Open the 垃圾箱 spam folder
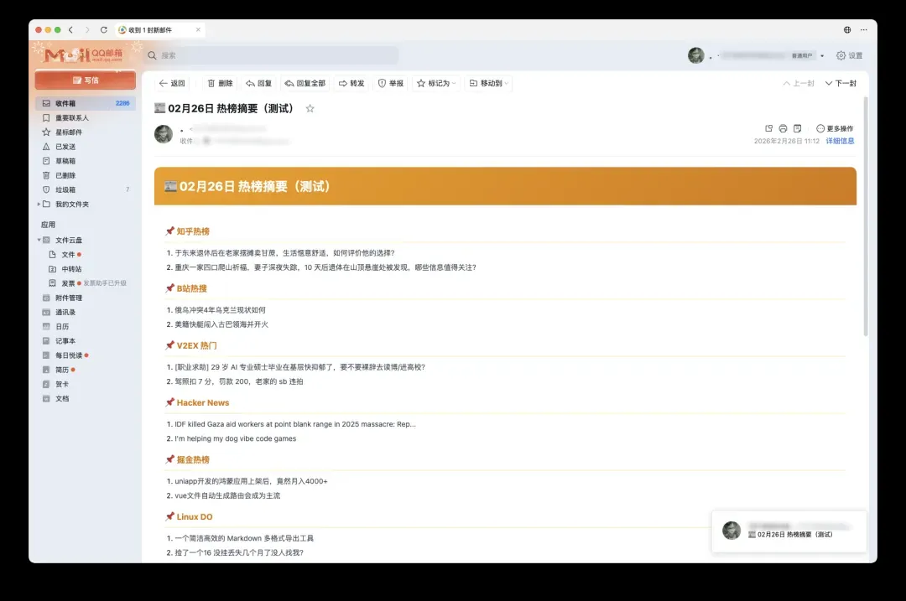The image size is (906, 601). (65, 190)
